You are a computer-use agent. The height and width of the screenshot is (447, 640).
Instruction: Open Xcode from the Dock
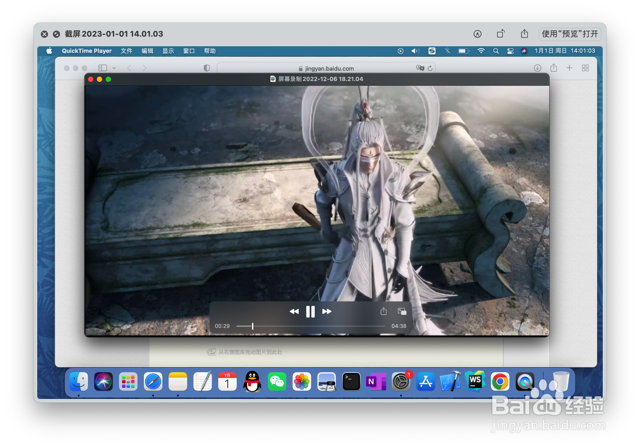click(450, 382)
